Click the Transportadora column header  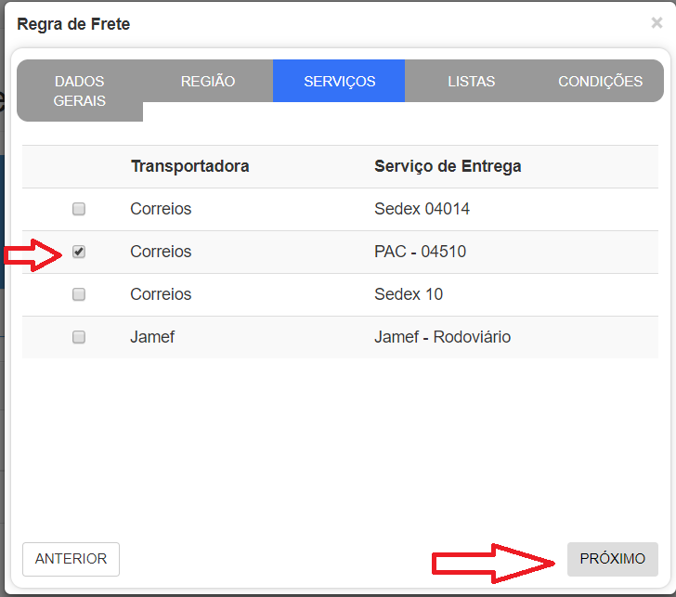tap(189, 167)
